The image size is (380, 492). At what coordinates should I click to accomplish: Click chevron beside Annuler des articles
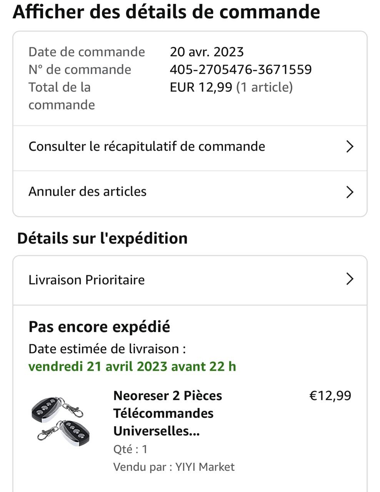point(349,192)
